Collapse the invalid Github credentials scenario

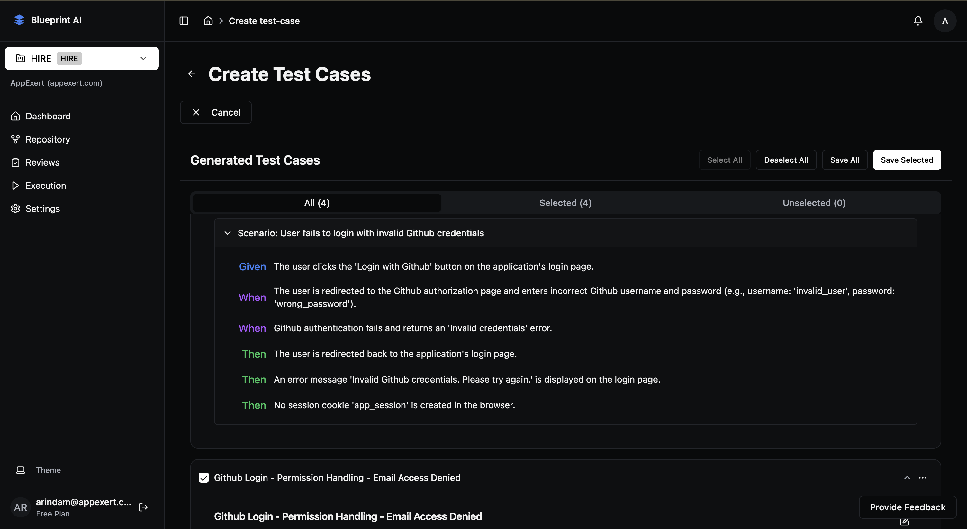[x=228, y=233]
